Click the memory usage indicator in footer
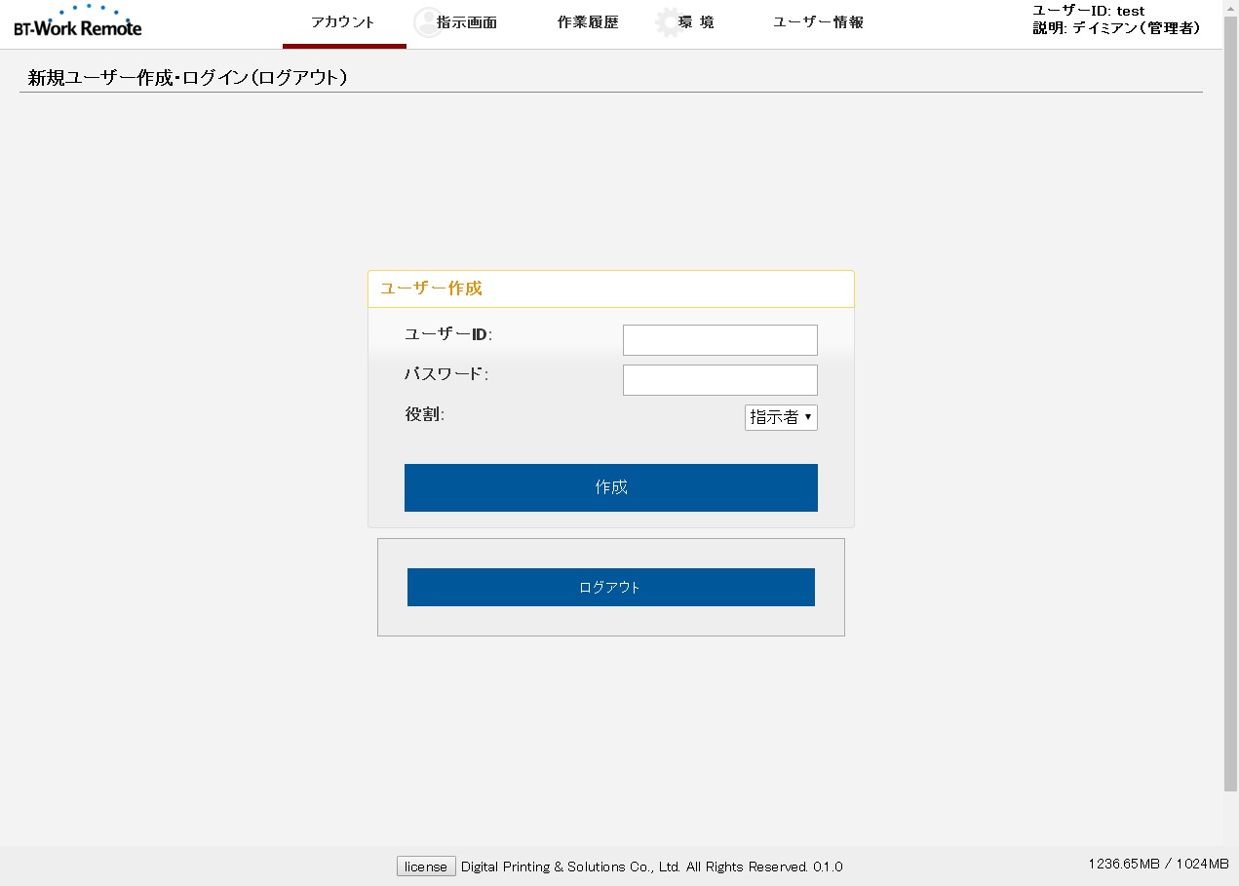The height and width of the screenshot is (886, 1239). [x=1158, y=864]
